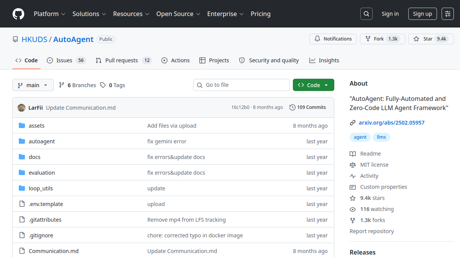
Task: Click the scales icon next to MIT license
Action: pyautogui.click(x=353, y=165)
